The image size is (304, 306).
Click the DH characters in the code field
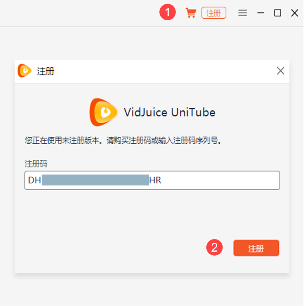coord(34,180)
